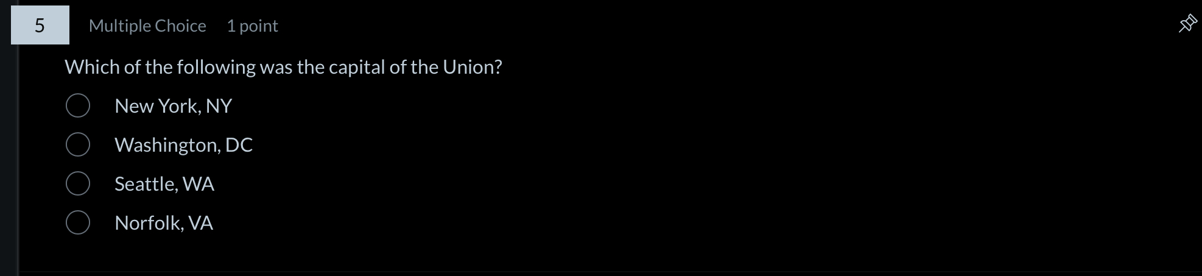Click the 'VA' abbreviation in the fourth option
This screenshot has width=1202, height=276.
pyautogui.click(x=201, y=223)
